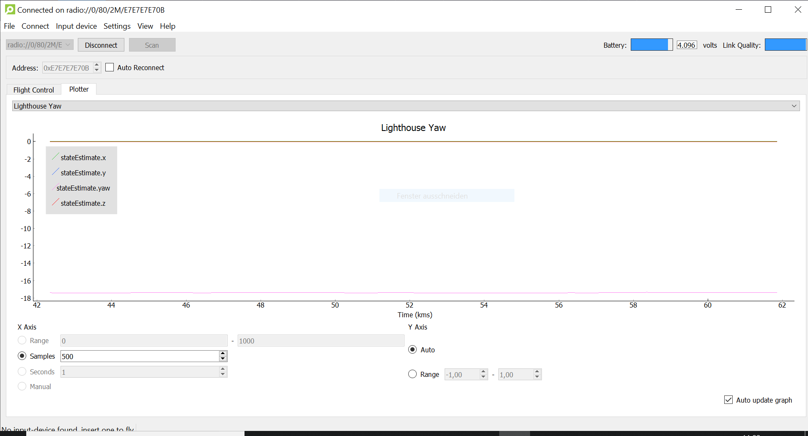Open the Settings menu
Image resolution: width=808 pixels, height=436 pixels.
117,26
